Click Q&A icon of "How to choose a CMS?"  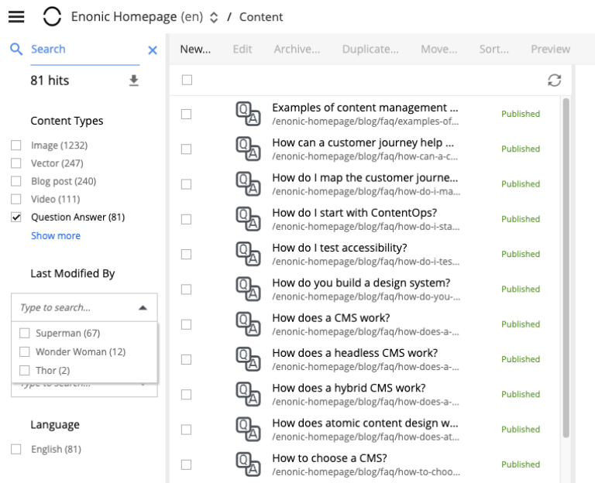tap(247, 464)
